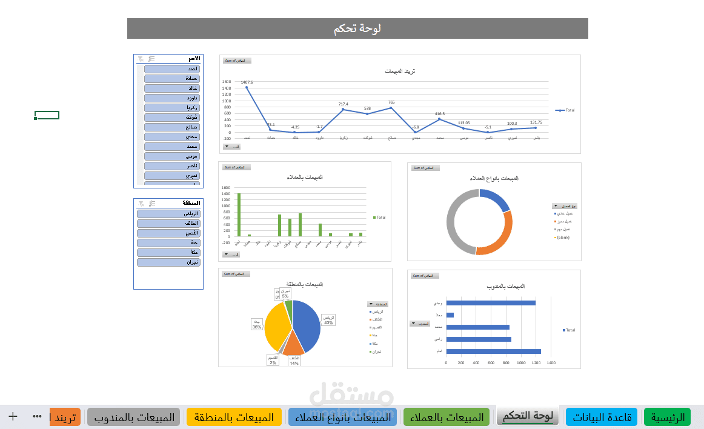This screenshot has height=429, width=704.
Task: Select الرياض in the region slicer
Action: point(168,214)
